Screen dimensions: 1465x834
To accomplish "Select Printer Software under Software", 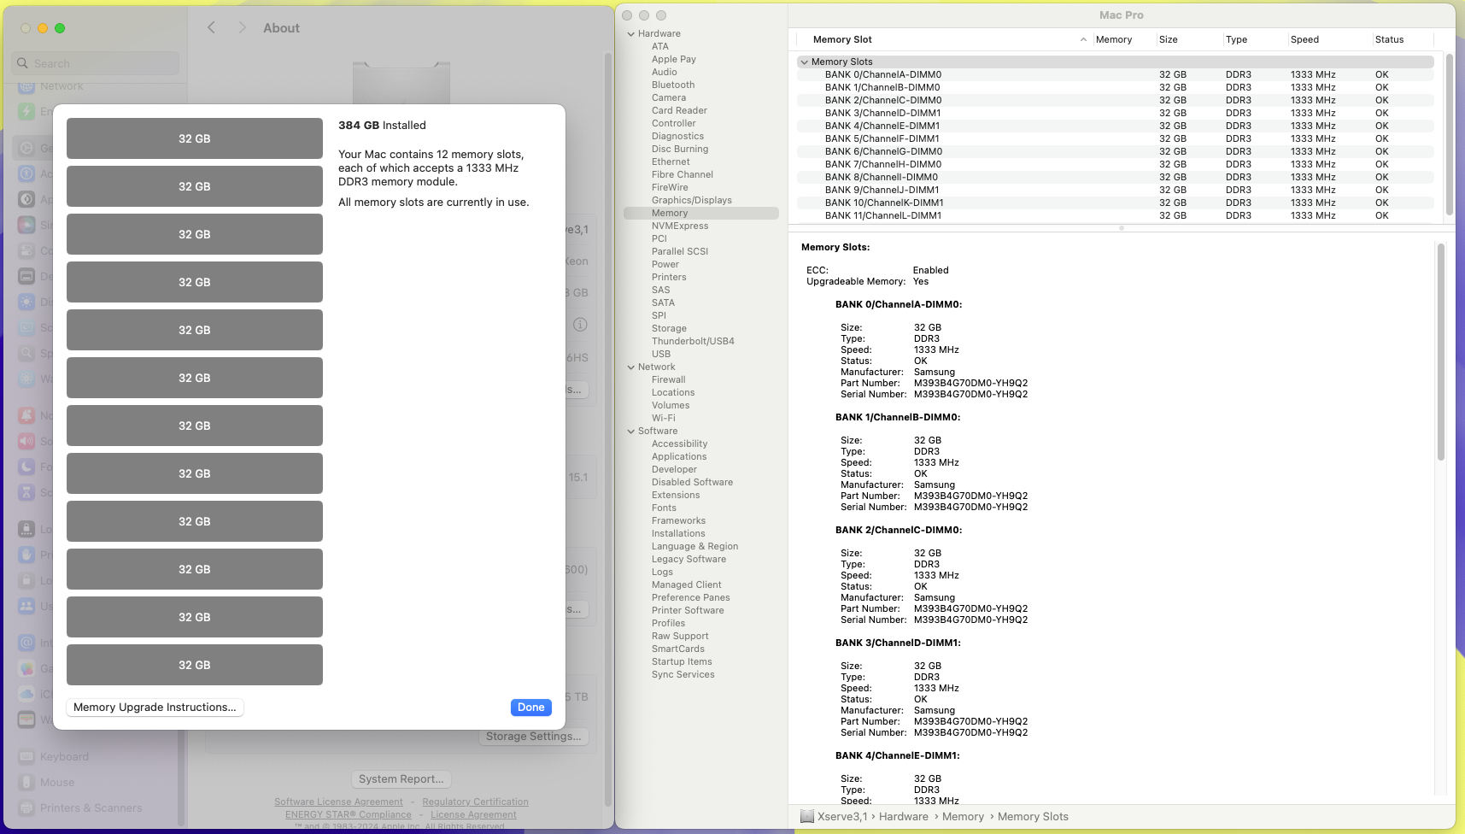I will pos(688,610).
